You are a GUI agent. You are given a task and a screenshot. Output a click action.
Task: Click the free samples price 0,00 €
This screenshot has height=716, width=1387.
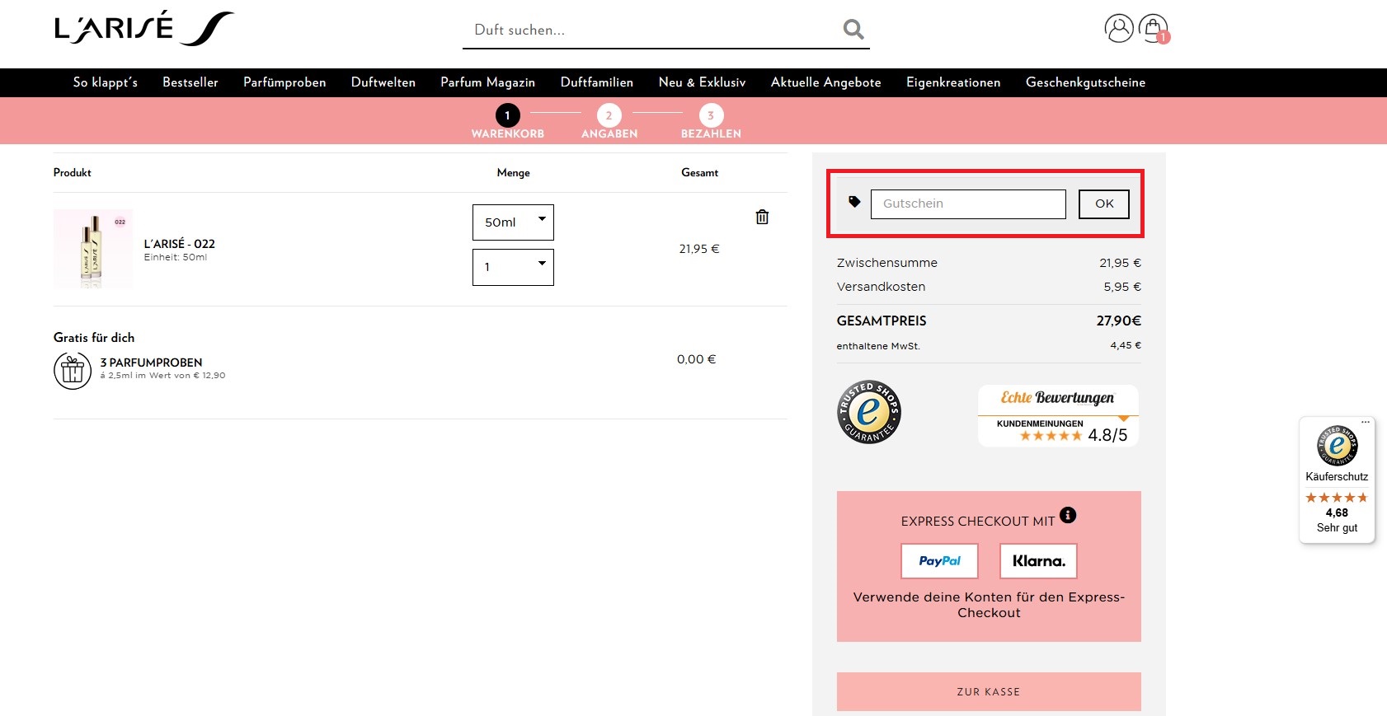click(697, 359)
